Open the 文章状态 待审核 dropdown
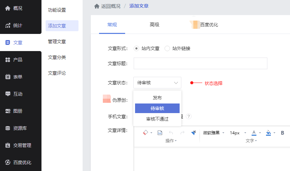Viewport: 290px width, 171px height. click(157, 83)
